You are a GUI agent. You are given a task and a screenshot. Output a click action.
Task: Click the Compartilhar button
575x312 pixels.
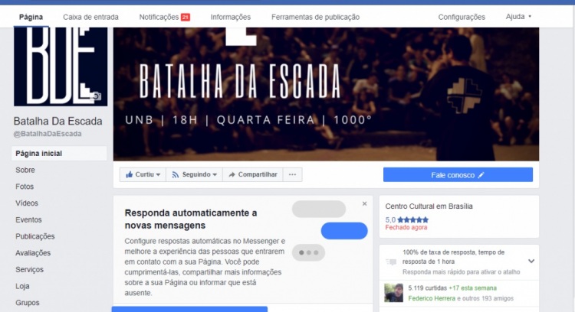click(253, 174)
